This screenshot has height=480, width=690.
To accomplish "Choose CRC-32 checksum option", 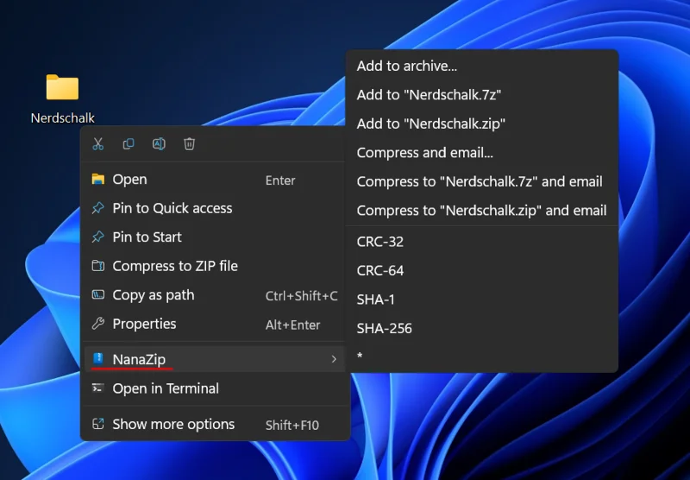I will [x=482, y=242].
